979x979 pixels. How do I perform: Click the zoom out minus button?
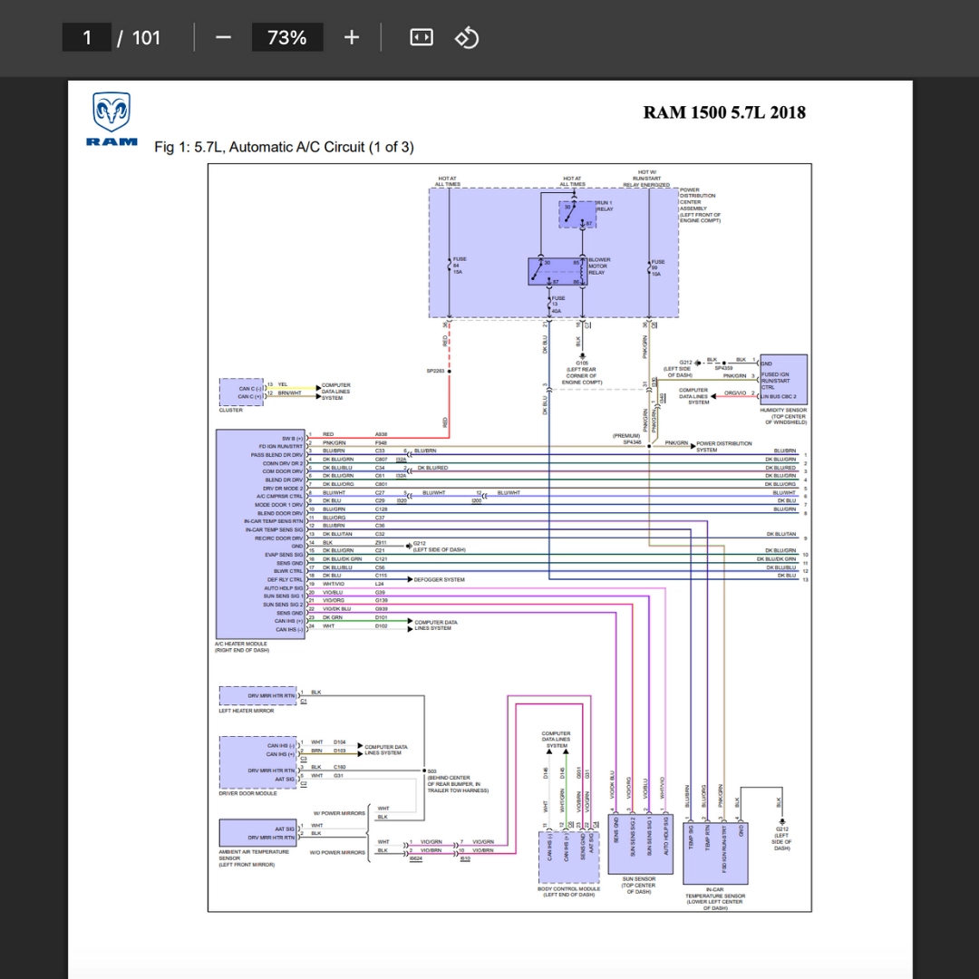223,37
